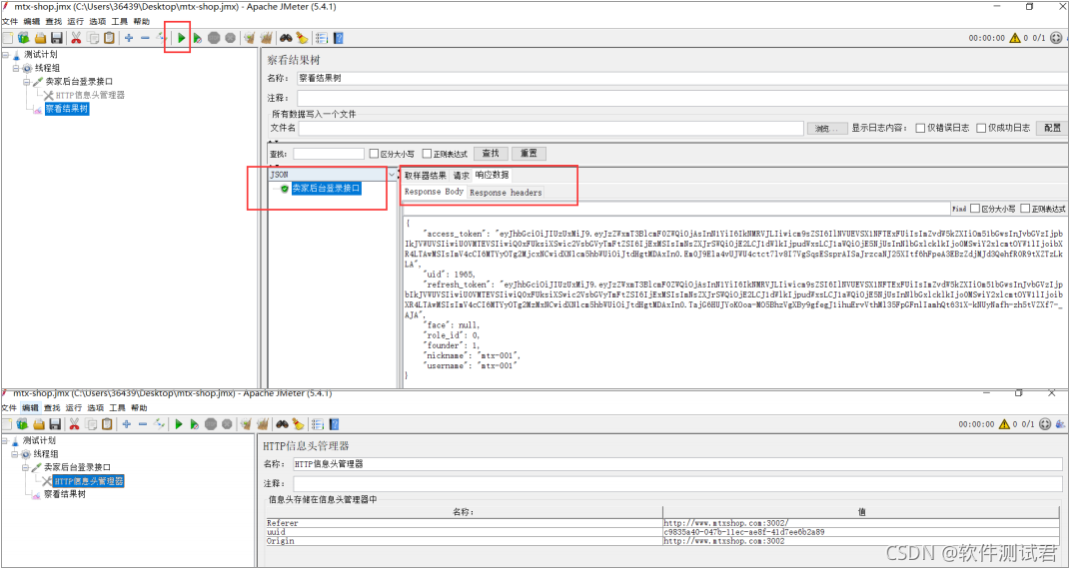Click the 浏览... button
The image size is (1073, 571).
(x=826, y=128)
